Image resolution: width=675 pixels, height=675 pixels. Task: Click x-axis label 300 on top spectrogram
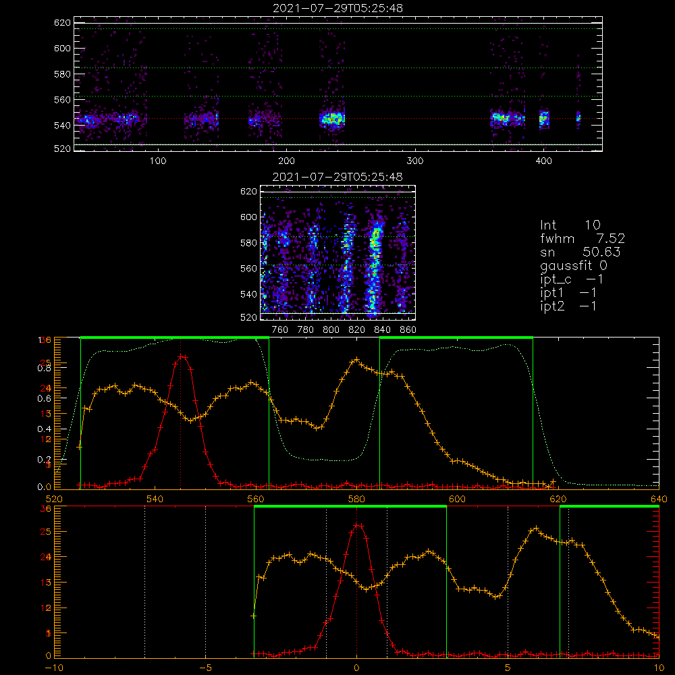[415, 161]
